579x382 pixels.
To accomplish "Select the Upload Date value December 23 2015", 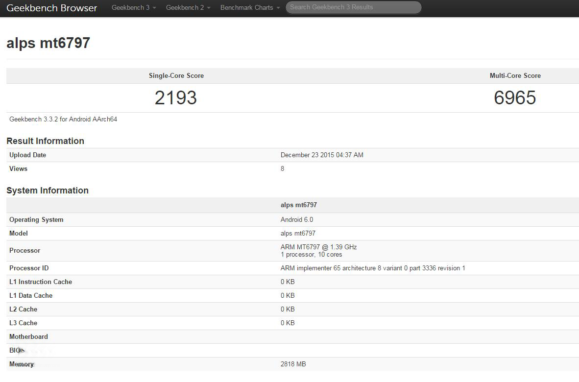I will click(322, 155).
